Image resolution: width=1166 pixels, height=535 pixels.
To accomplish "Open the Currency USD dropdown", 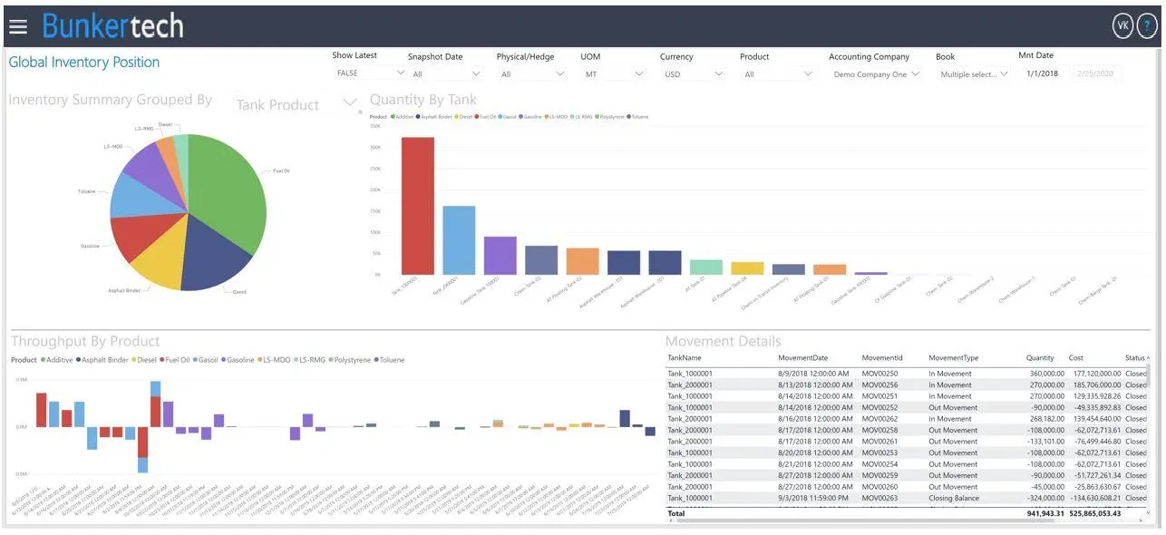I will [693, 74].
